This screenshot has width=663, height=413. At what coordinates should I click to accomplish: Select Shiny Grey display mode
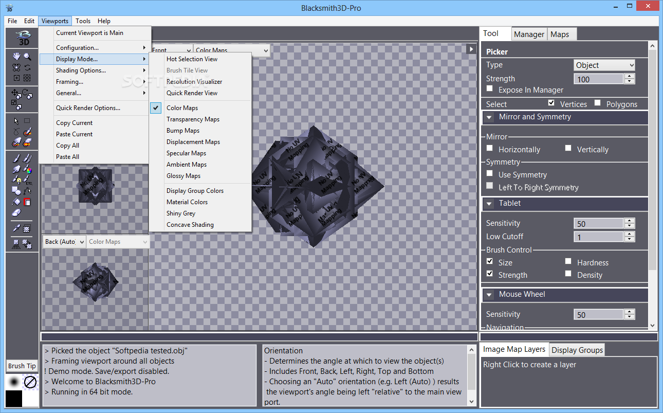click(x=200, y=213)
